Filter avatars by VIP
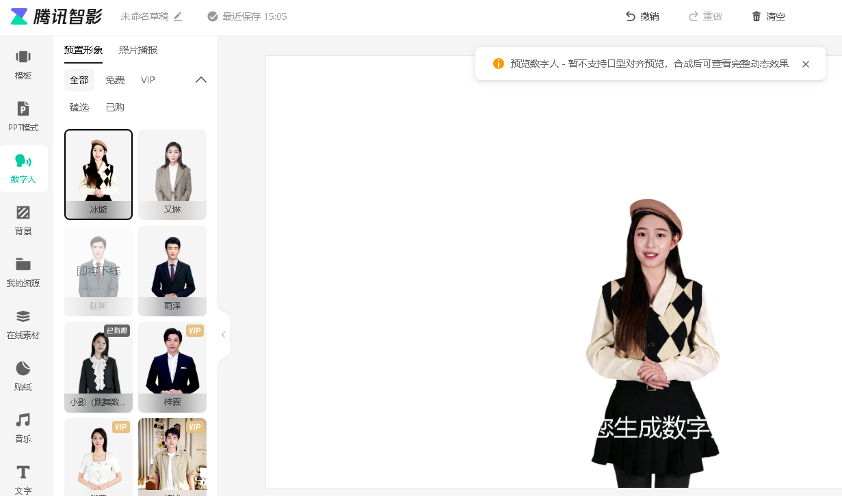Screen dimensions: 842x496 pyautogui.click(x=148, y=80)
